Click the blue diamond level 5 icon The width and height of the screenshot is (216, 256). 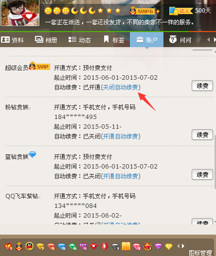(62, 247)
